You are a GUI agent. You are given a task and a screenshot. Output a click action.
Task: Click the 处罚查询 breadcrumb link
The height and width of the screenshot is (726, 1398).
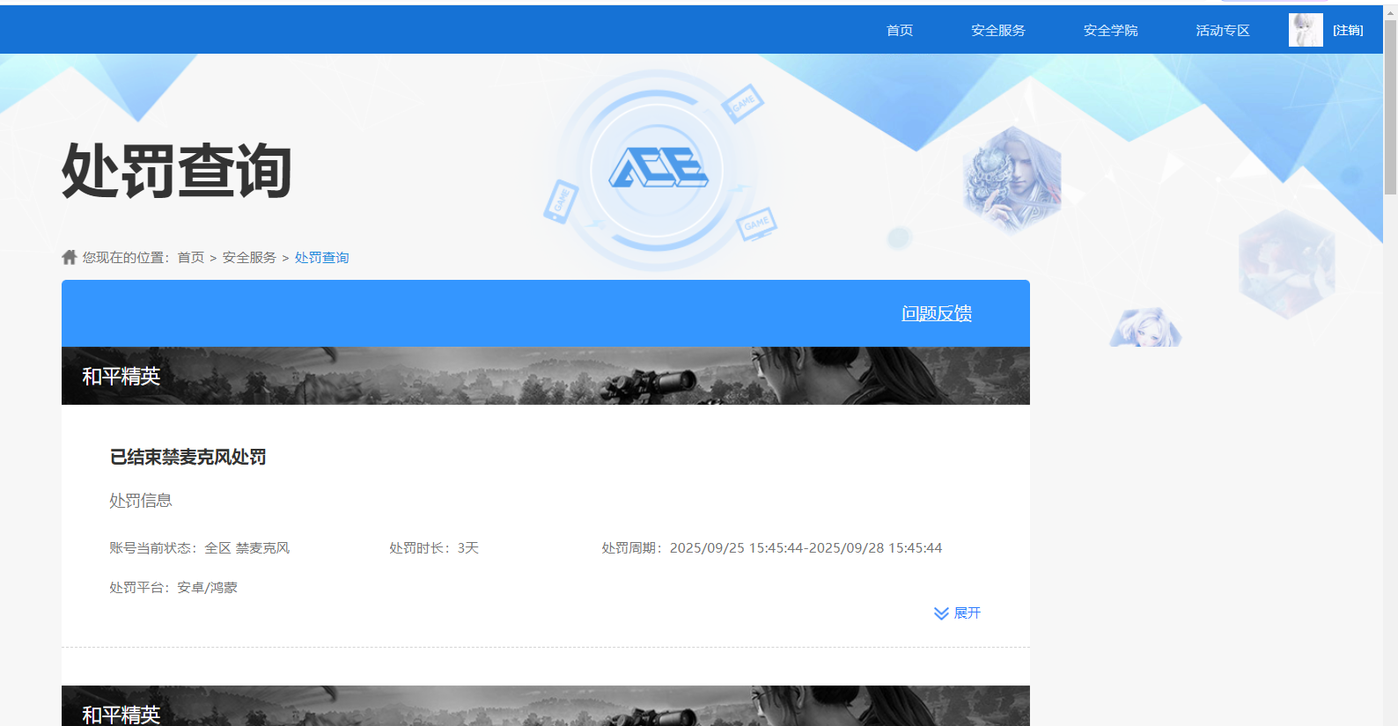coord(321,258)
